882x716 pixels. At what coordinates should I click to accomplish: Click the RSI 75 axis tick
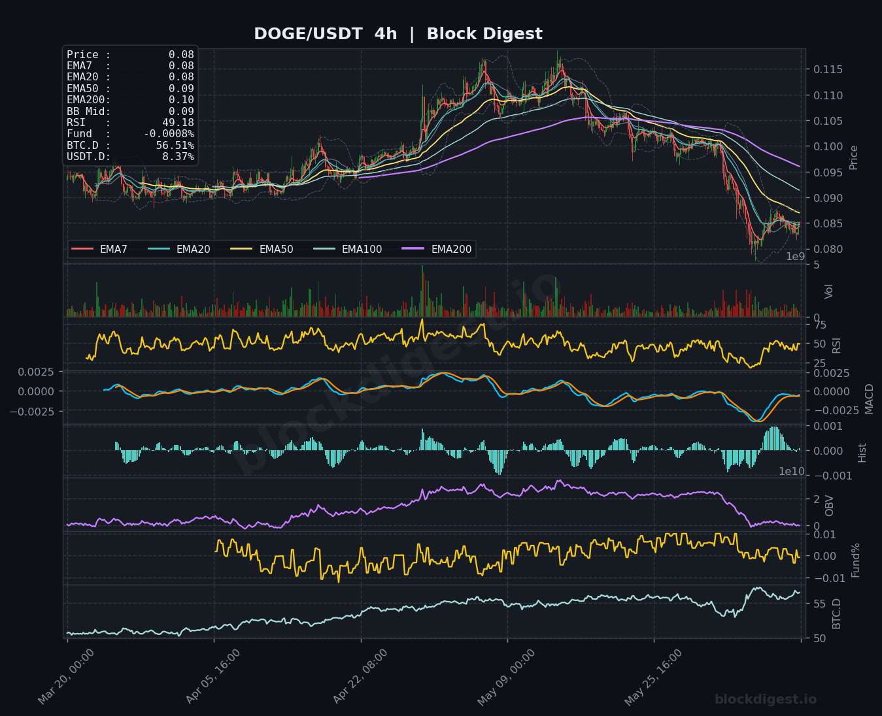tap(820, 325)
